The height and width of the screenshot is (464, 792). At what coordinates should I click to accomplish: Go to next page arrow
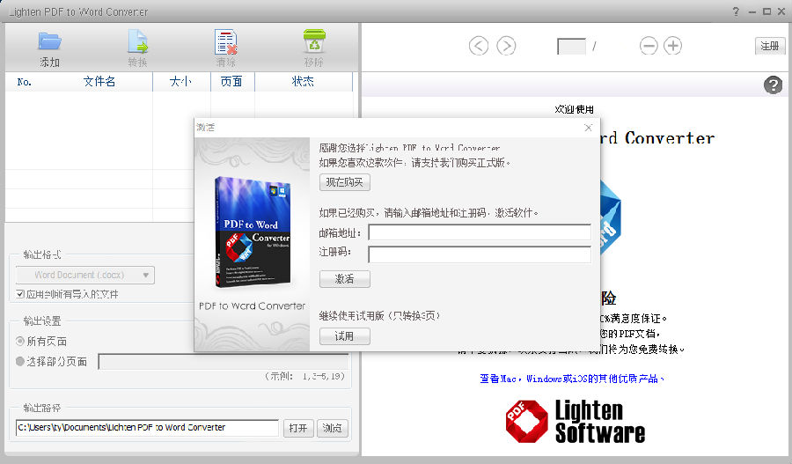click(506, 46)
